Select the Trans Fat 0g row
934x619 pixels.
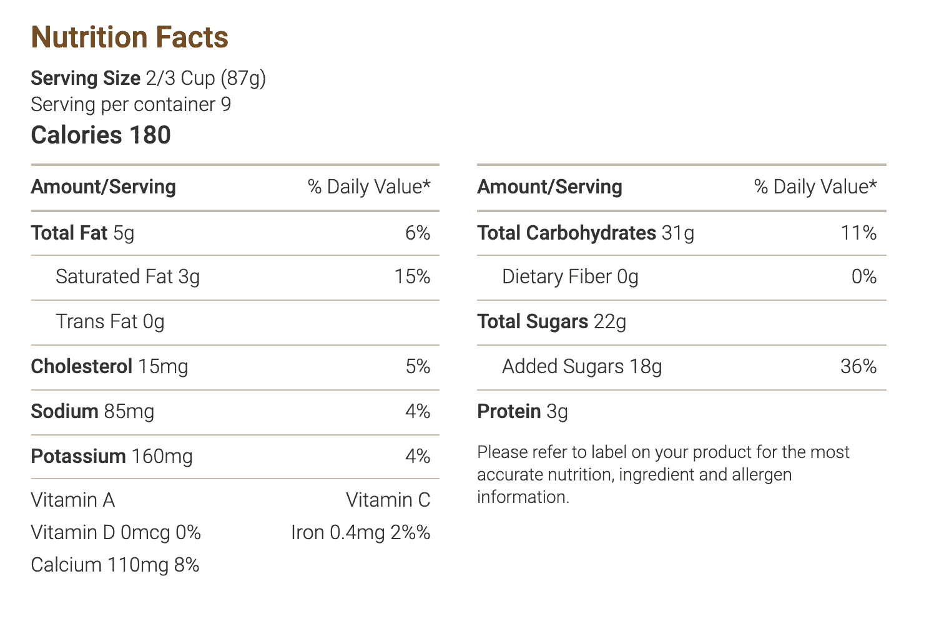pos(235,323)
